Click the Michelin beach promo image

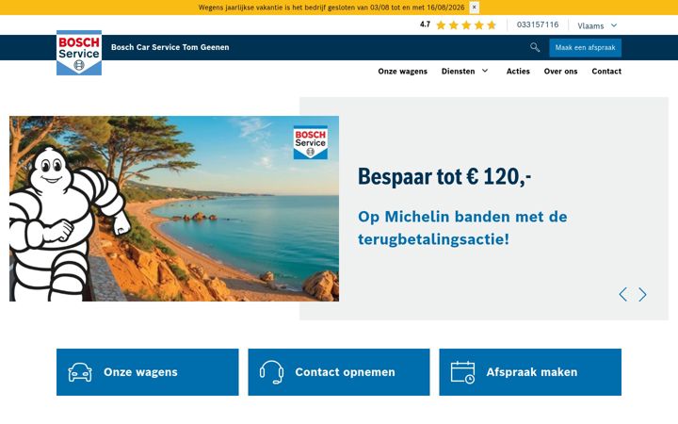[174, 208]
